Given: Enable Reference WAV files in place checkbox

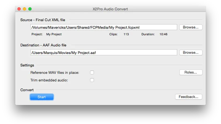Looking at the screenshot, I should click(92, 72).
